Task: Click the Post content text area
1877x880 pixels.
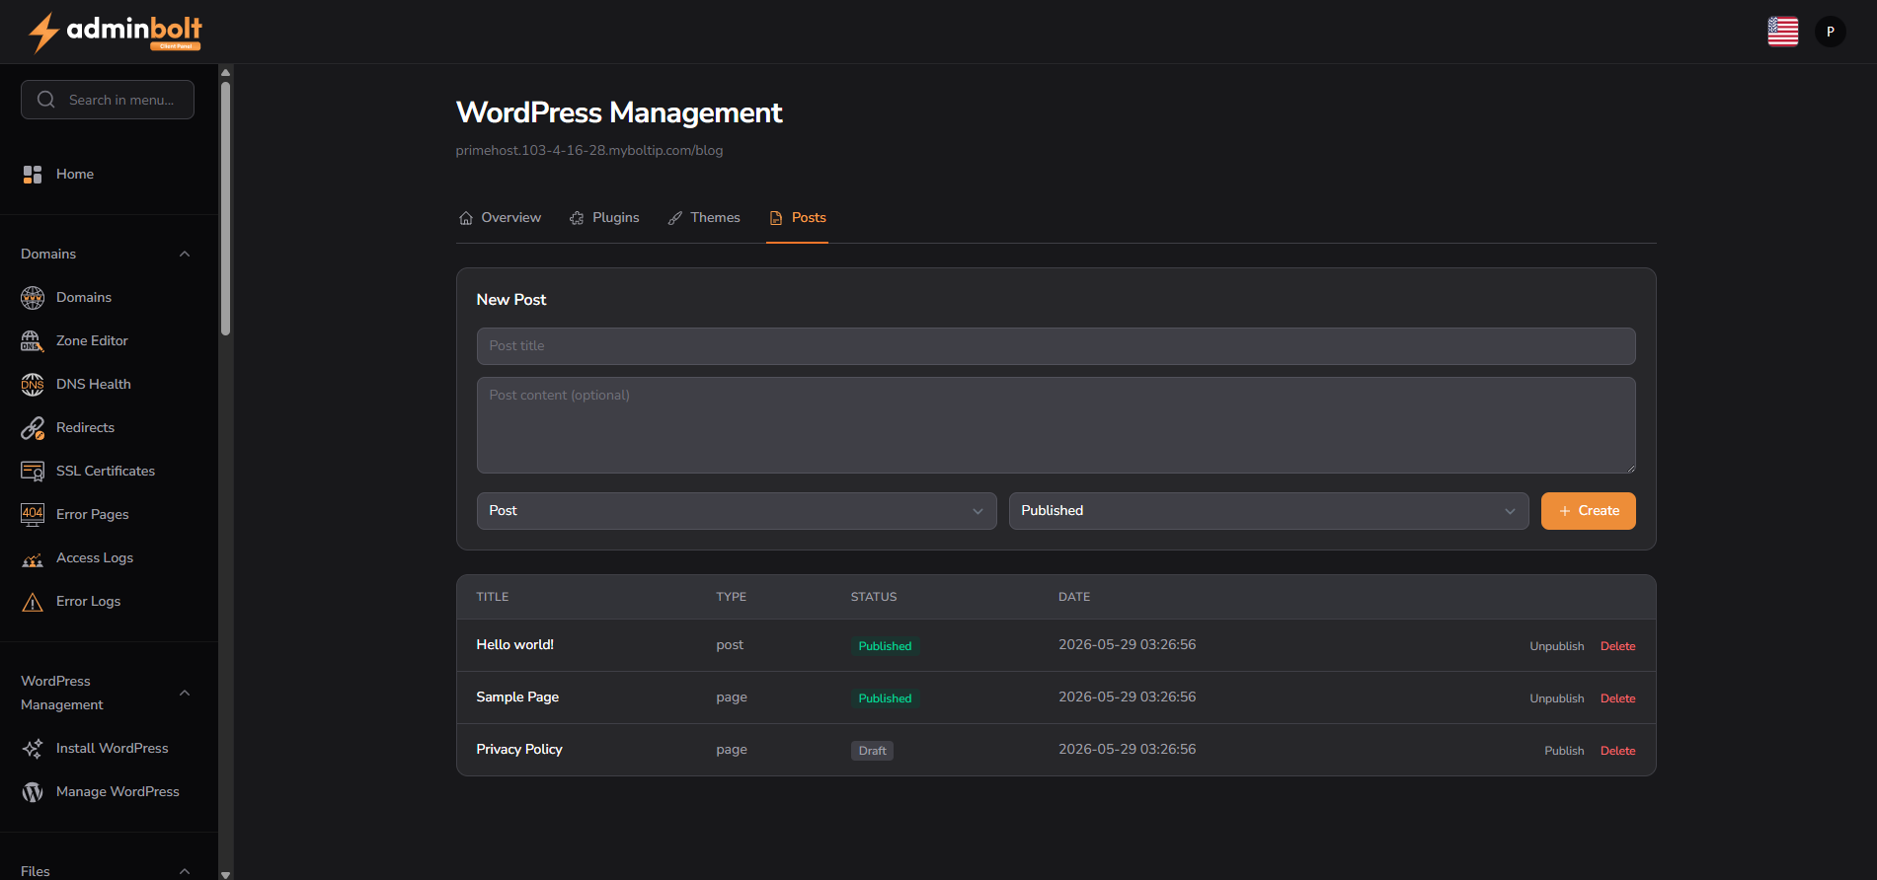Action: (x=1056, y=425)
